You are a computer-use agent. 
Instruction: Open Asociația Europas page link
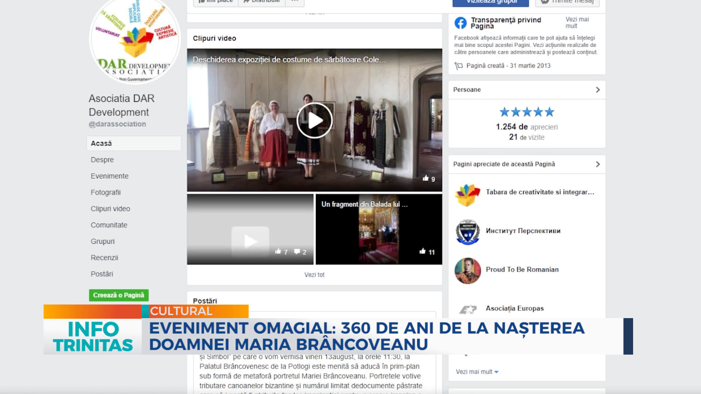(515, 309)
